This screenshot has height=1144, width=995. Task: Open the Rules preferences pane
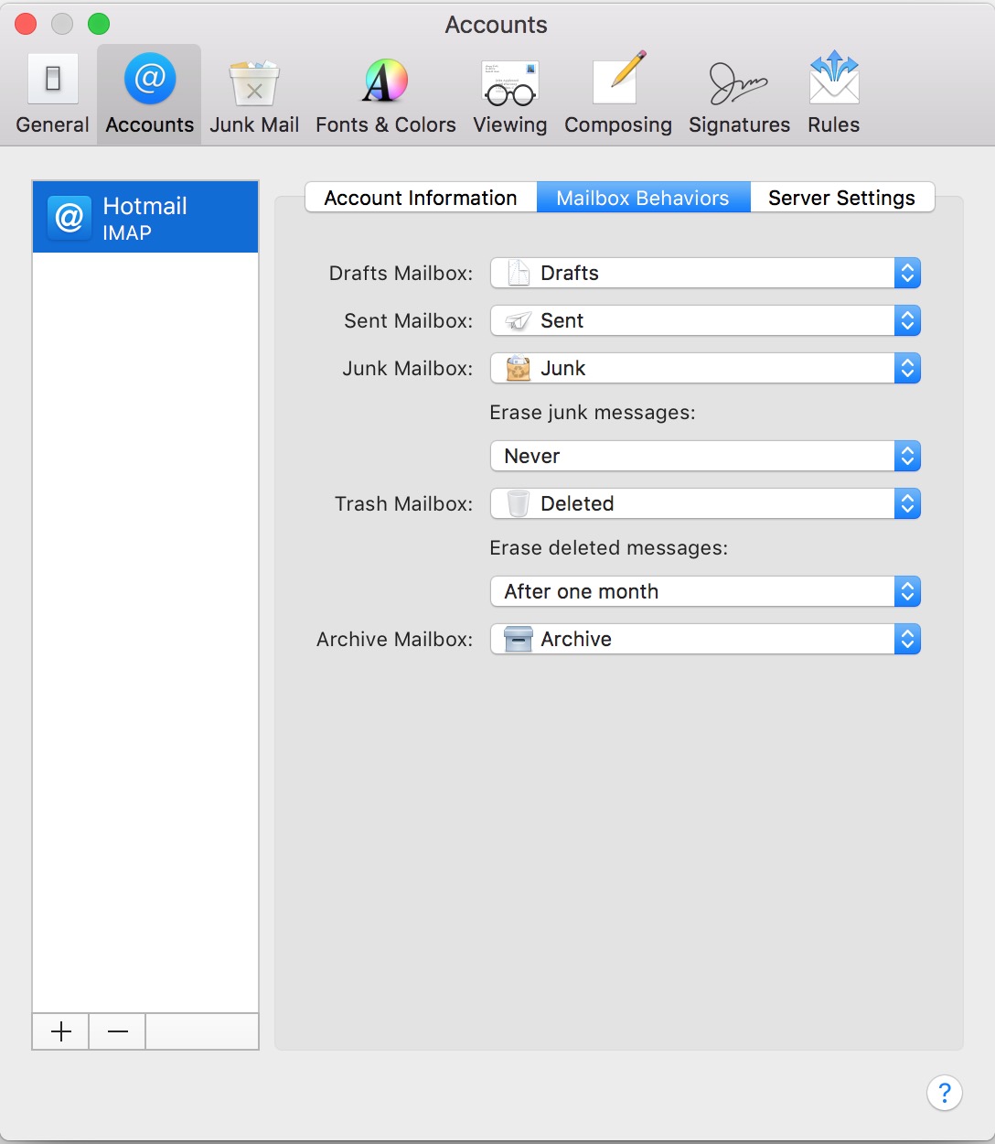pyautogui.click(x=833, y=94)
